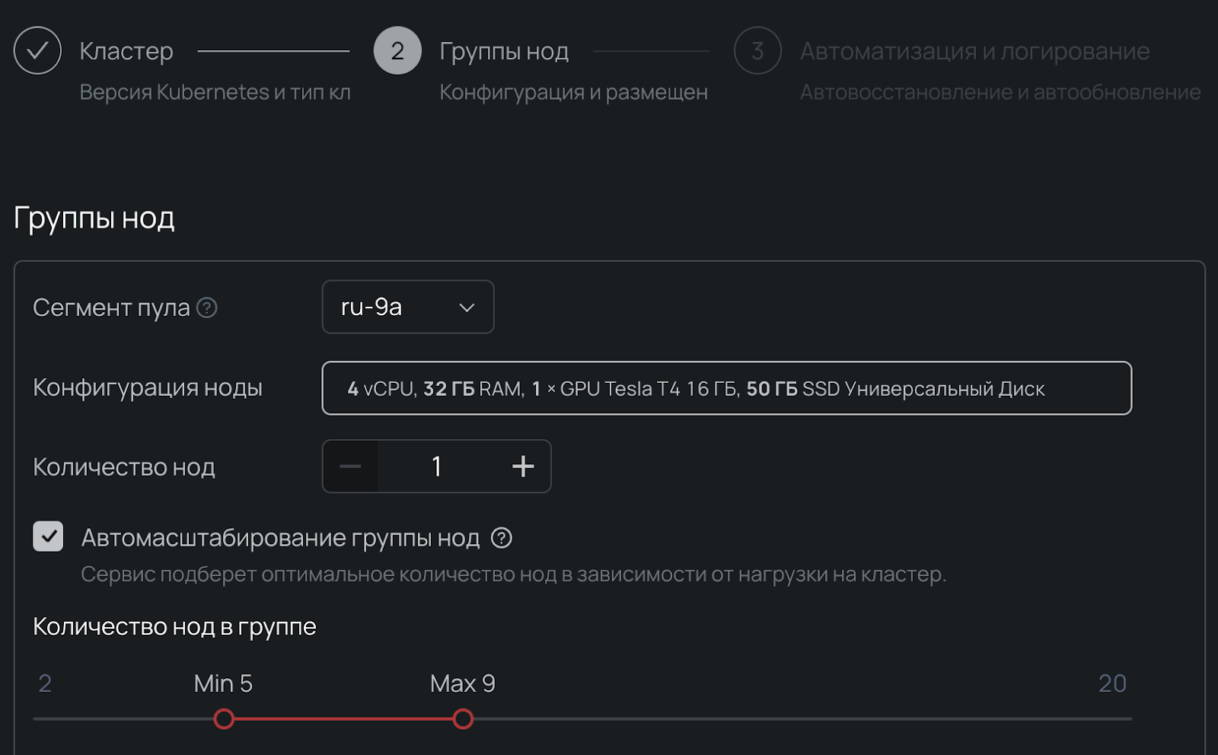Click the Автомасштабирование группы нод label
The width and height of the screenshot is (1218, 755).
point(281,538)
